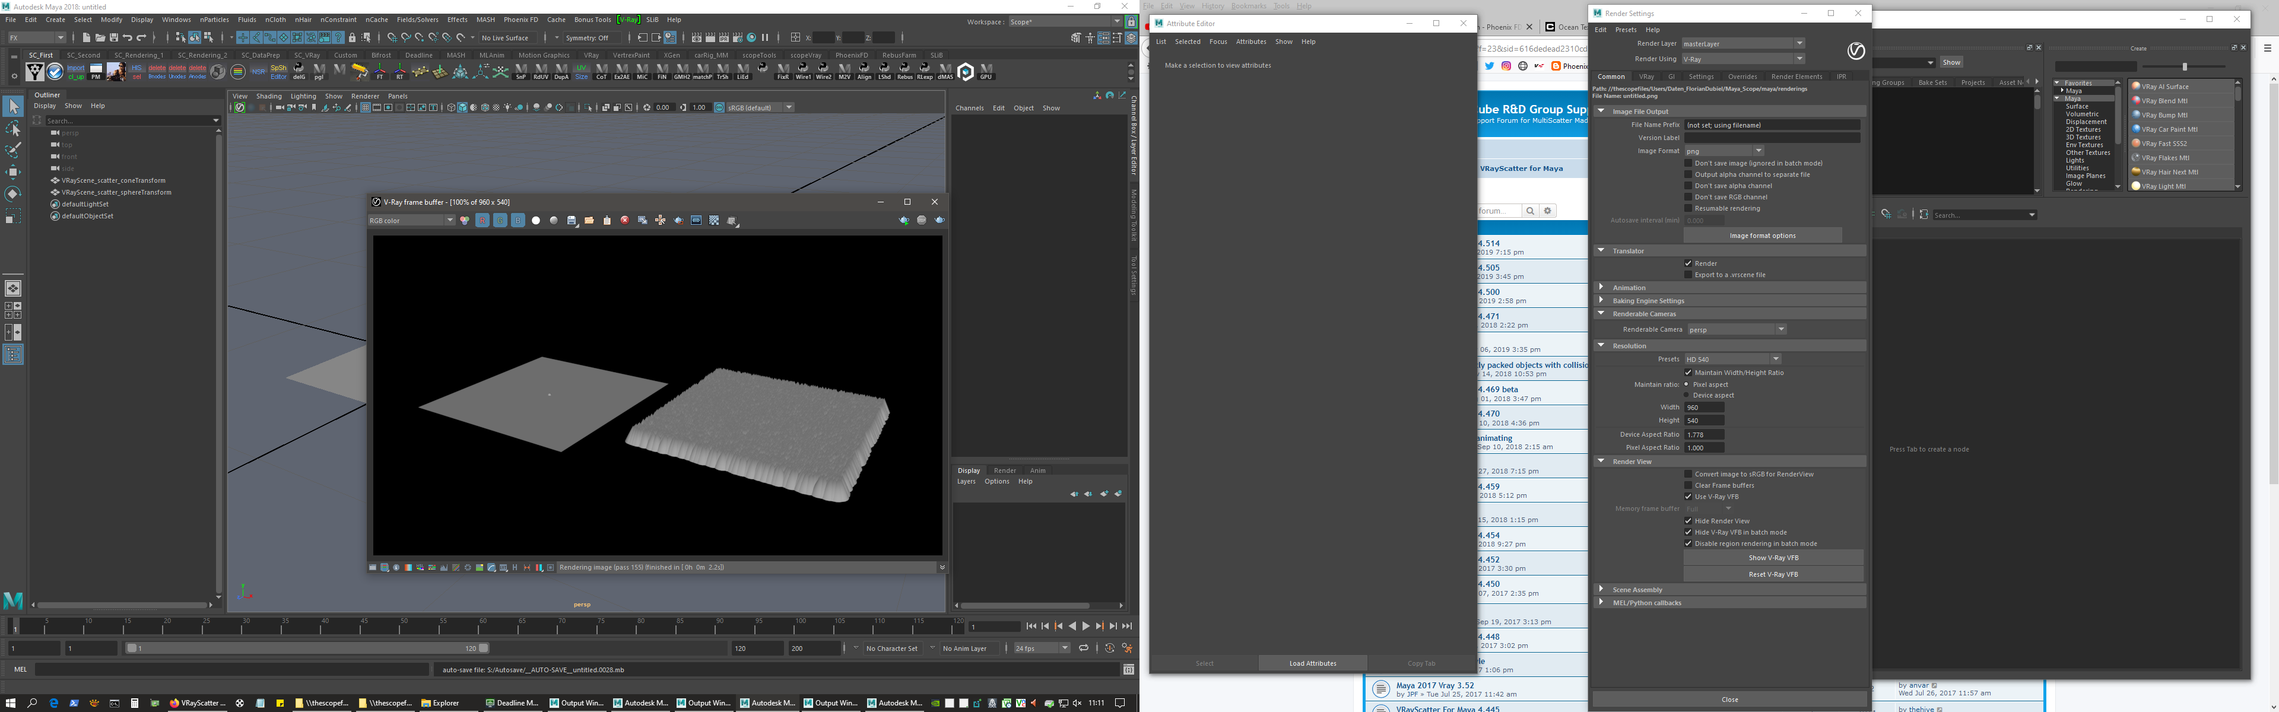Open the Render Elements tab
This screenshot has width=2279, height=712.
coord(1796,77)
